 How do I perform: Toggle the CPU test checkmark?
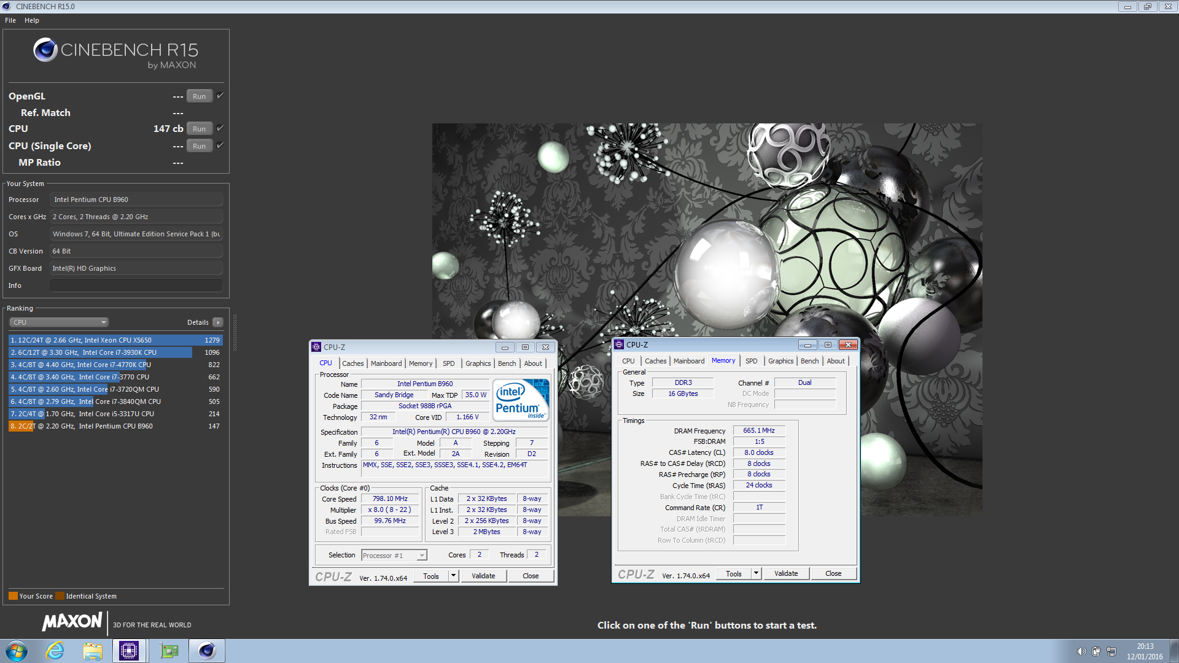(x=220, y=128)
